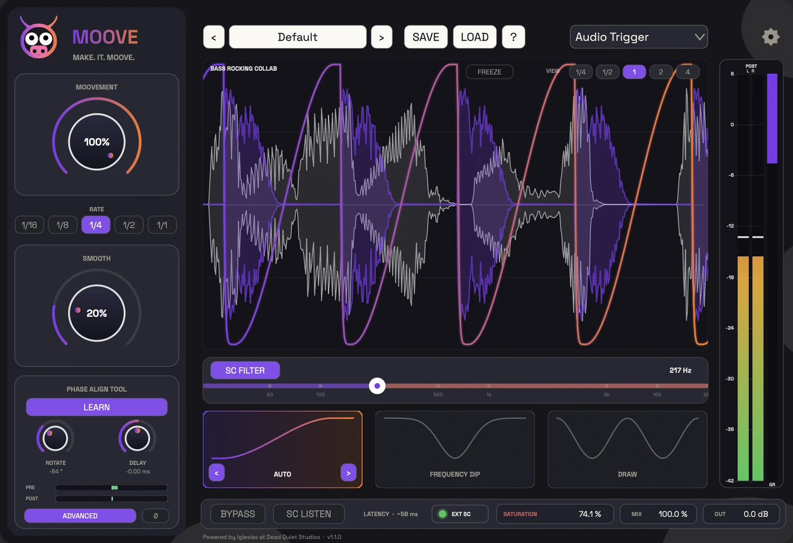Click the -0.00 ms delay value
Viewport: 793px width, 543px height.
click(x=138, y=472)
